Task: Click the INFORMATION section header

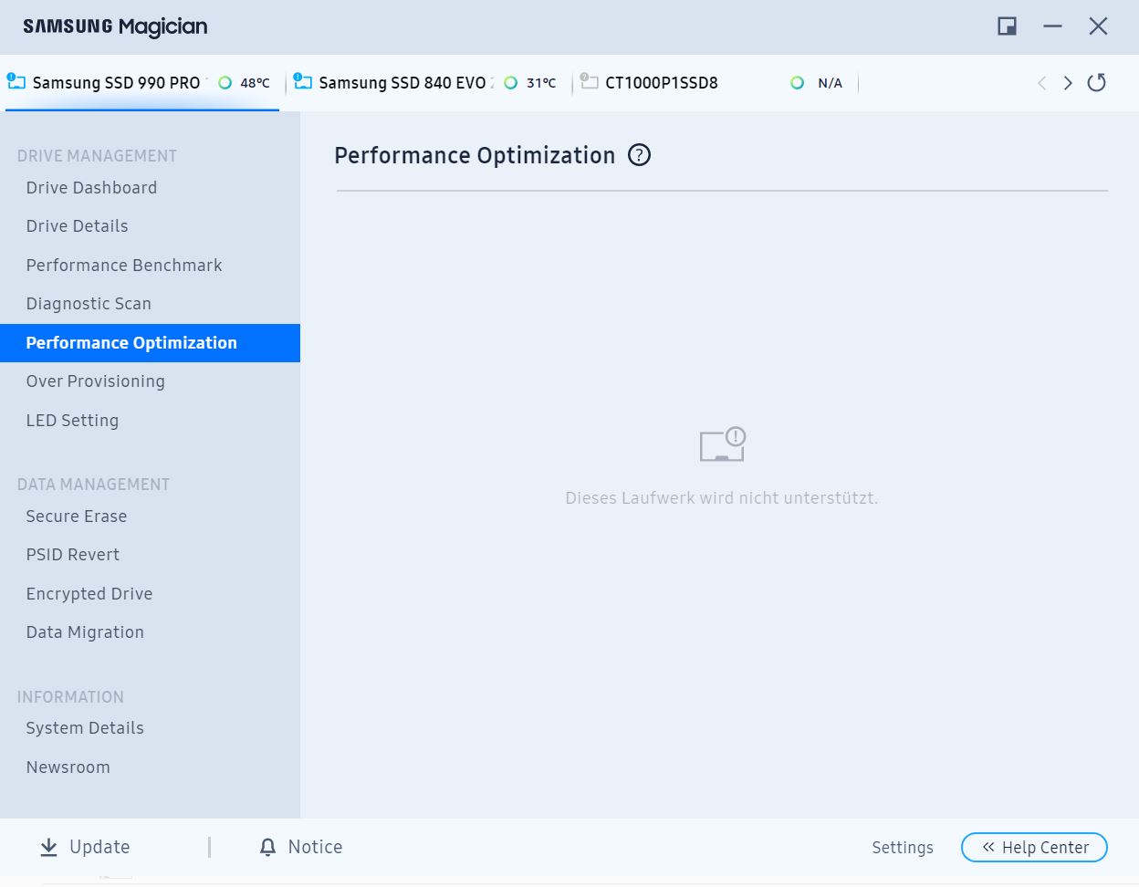Action: tap(70, 697)
